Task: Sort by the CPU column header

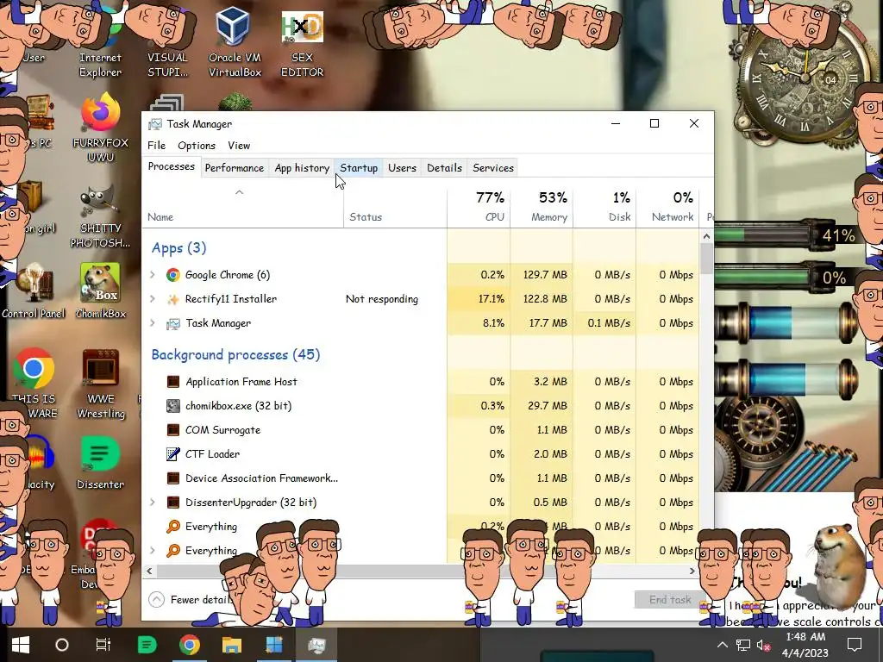Action: point(479,208)
